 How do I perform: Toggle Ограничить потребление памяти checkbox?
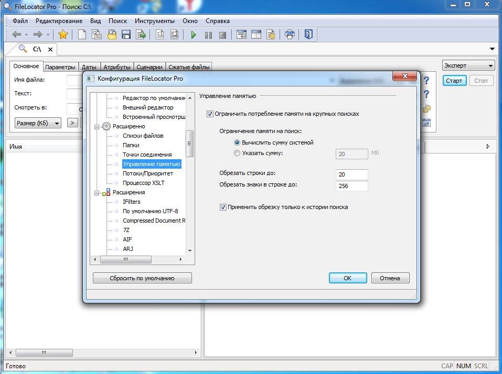[210, 114]
